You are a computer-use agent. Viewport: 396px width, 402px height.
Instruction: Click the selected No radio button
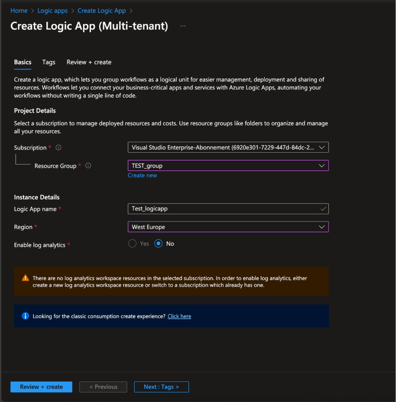[x=158, y=243]
